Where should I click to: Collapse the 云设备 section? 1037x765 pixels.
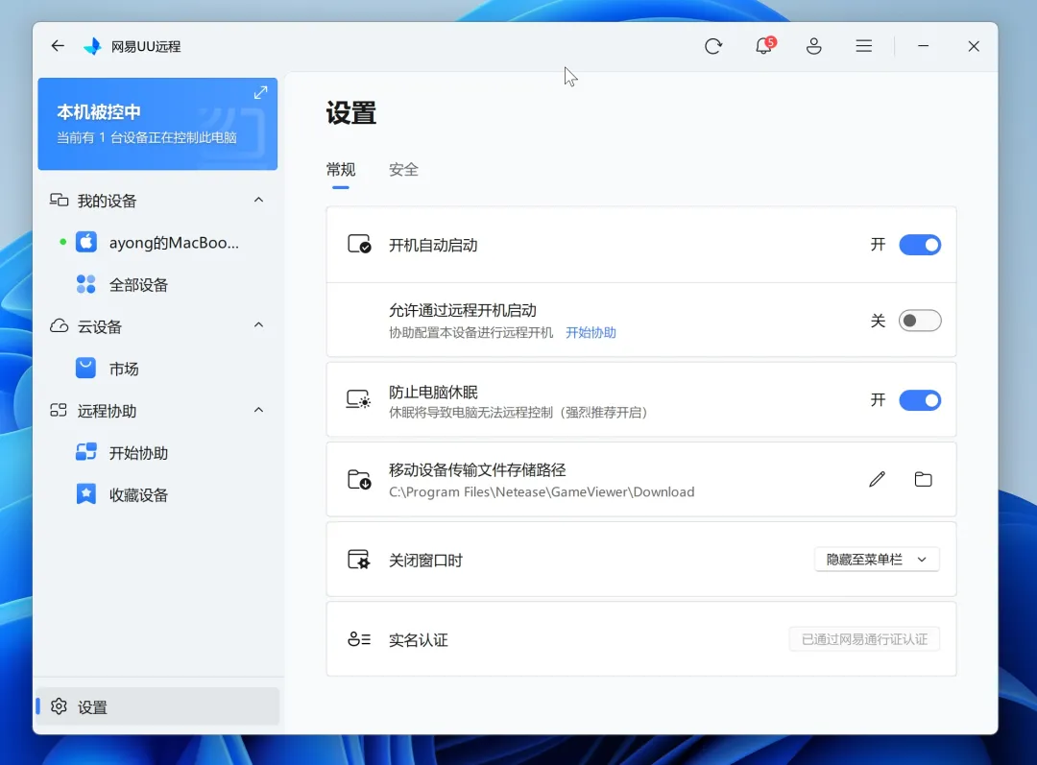(258, 326)
